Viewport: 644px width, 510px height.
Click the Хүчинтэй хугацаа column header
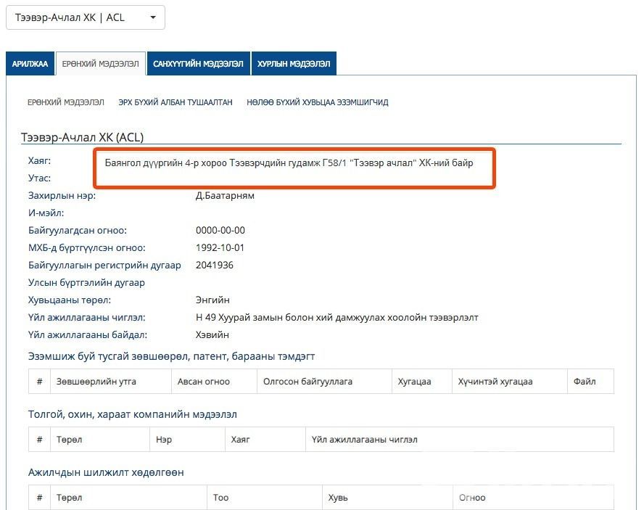pos(495,382)
